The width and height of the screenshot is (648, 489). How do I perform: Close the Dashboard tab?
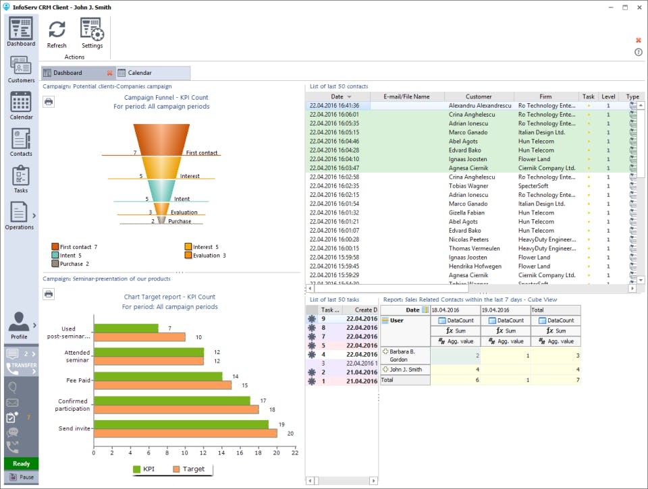pyautogui.click(x=109, y=73)
